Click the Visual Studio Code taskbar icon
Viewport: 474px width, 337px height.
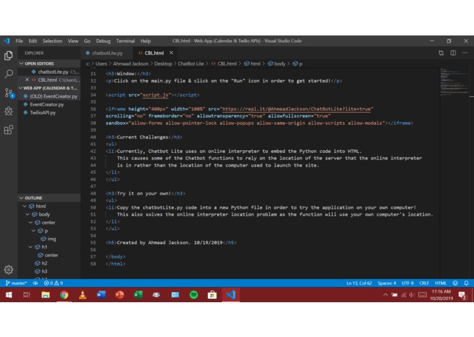[x=231, y=295]
